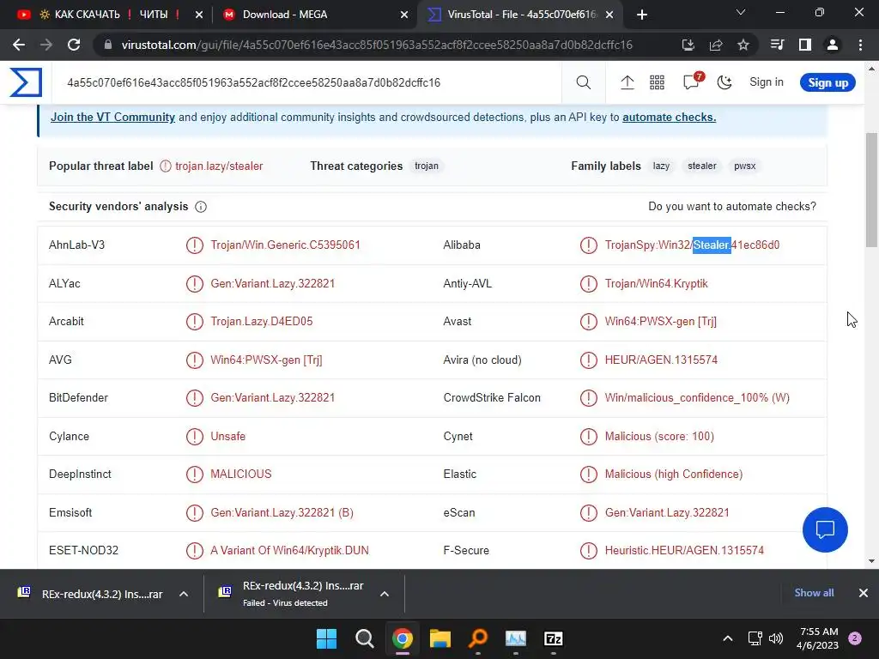Click the alert icon in the CrowdStrike Falcon row
Screen dimensions: 879x659
pyautogui.click(x=589, y=398)
